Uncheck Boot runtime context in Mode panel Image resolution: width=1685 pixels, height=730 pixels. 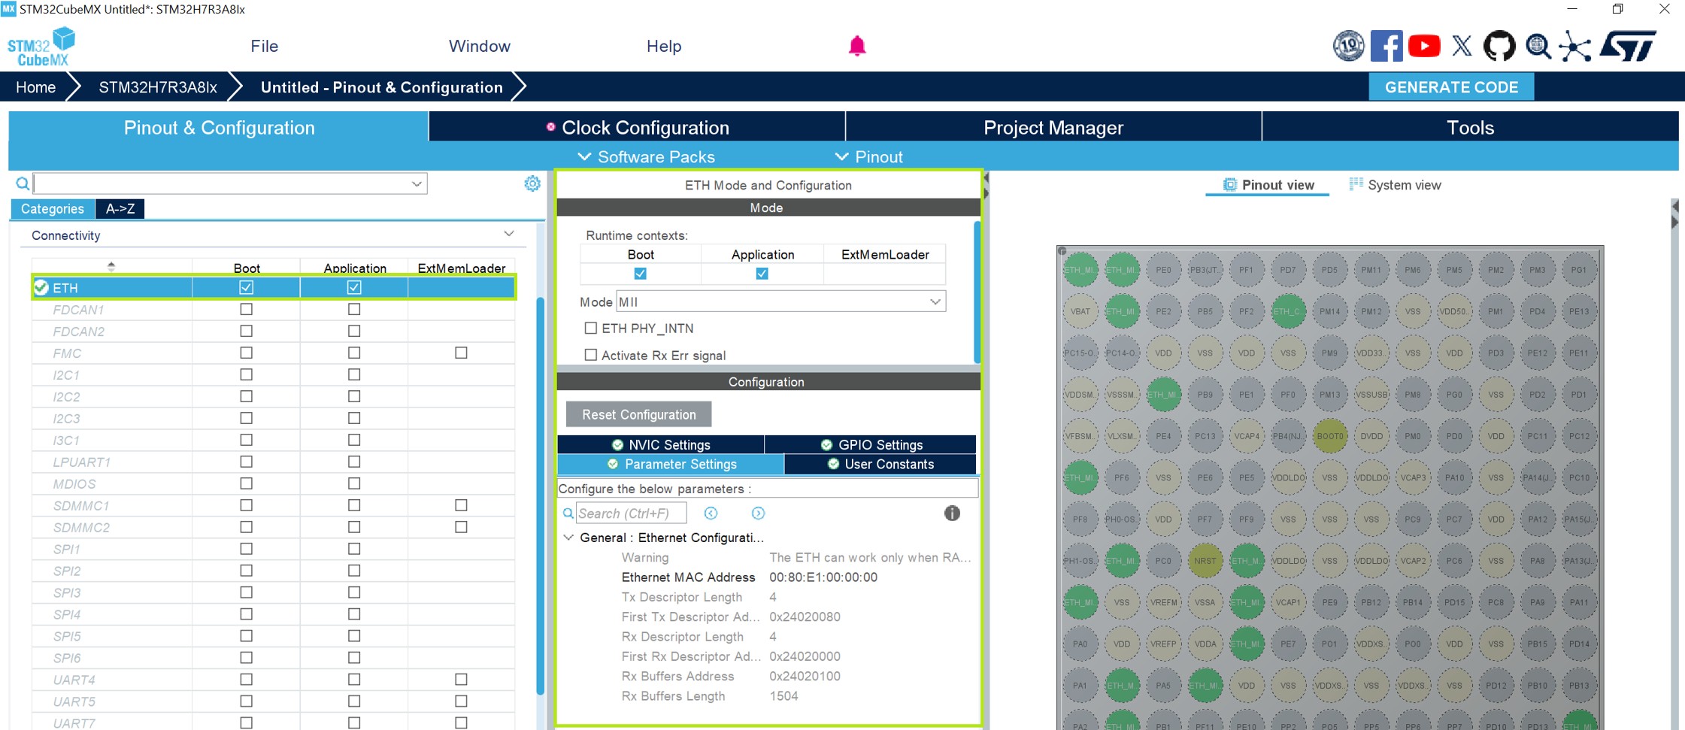pos(640,274)
